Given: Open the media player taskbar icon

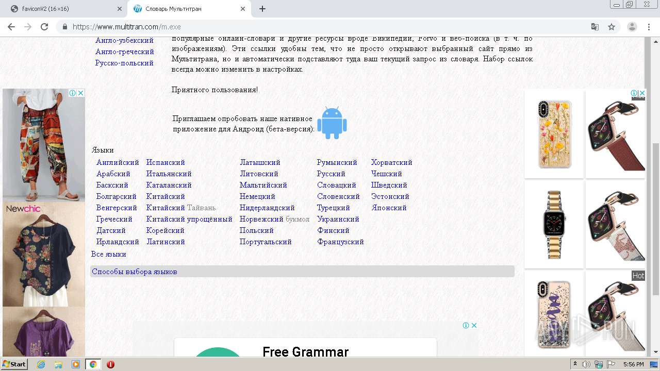Looking at the screenshot, I should (76, 364).
